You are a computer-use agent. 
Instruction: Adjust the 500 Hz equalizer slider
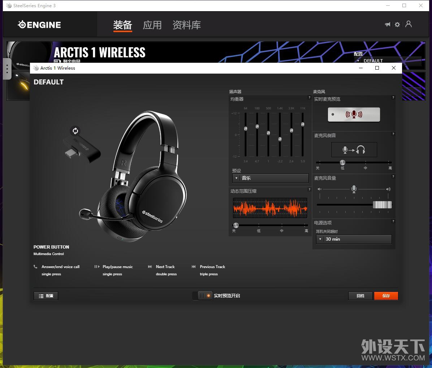tap(268, 133)
